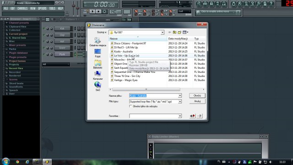
Task: Open Internet Explorer from taskbar
Action: coord(27,162)
